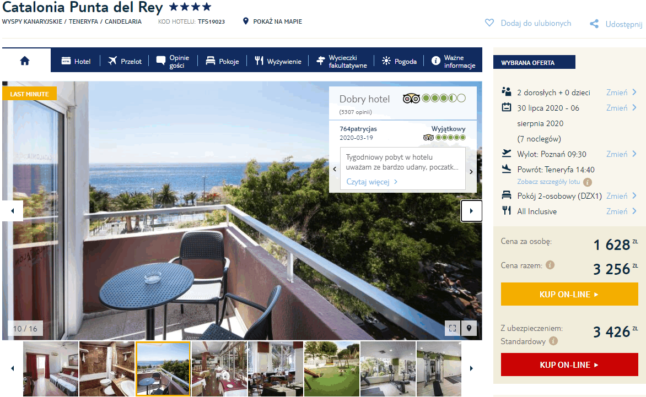Change the number of travelers via Zmień
This screenshot has height=397, width=646.
[x=621, y=92]
